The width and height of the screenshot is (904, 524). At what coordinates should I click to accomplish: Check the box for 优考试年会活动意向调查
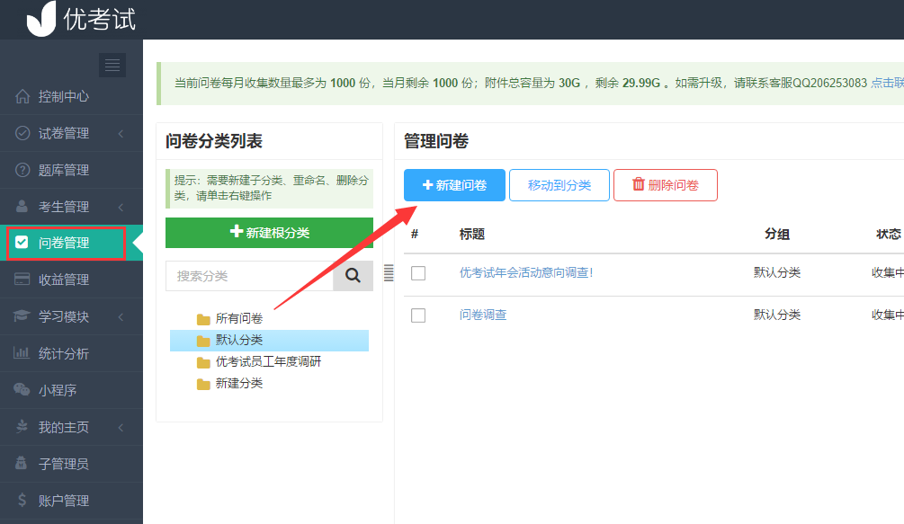[x=418, y=273]
